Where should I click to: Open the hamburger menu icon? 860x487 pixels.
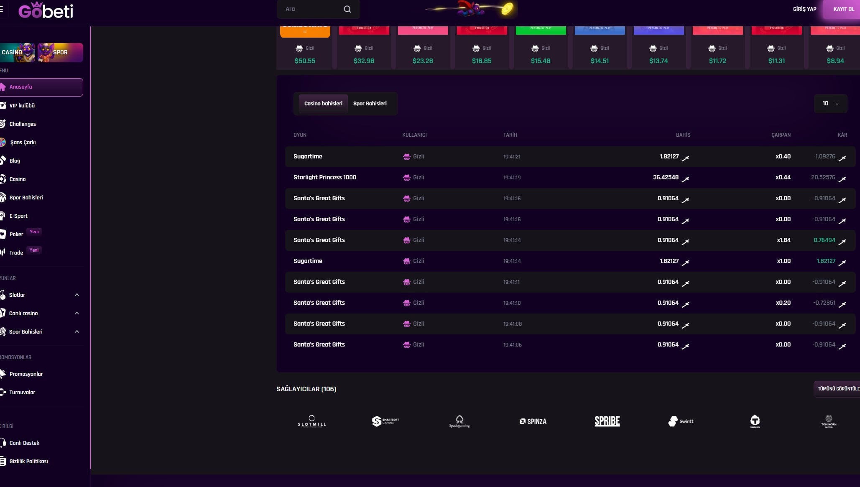click(x=2, y=9)
